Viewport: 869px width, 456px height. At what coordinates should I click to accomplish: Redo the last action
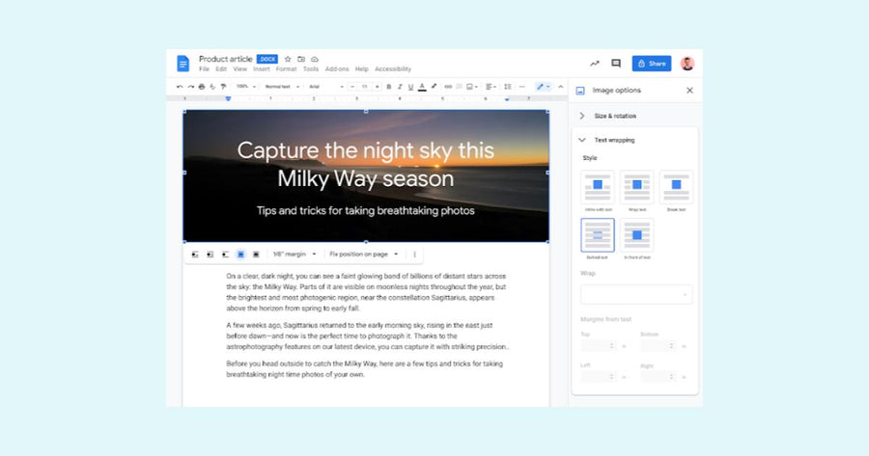point(190,87)
